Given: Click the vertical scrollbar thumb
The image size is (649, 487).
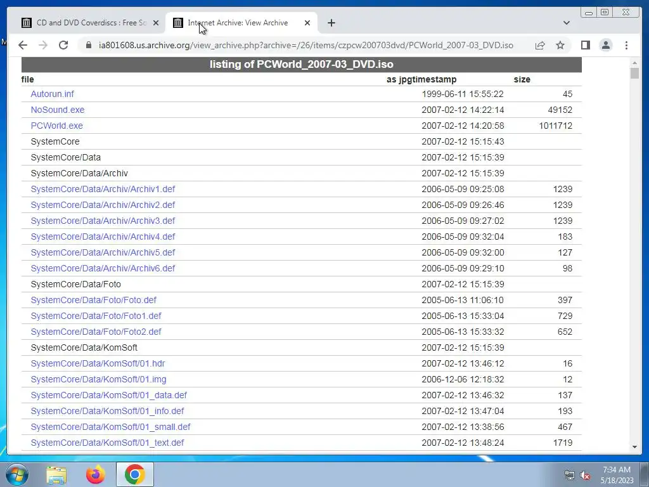Looking at the screenshot, I should (x=634, y=74).
